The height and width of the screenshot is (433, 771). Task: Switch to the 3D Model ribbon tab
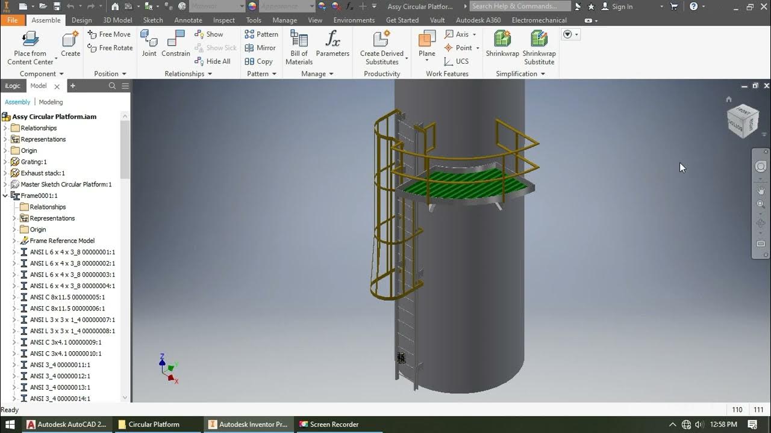point(117,20)
